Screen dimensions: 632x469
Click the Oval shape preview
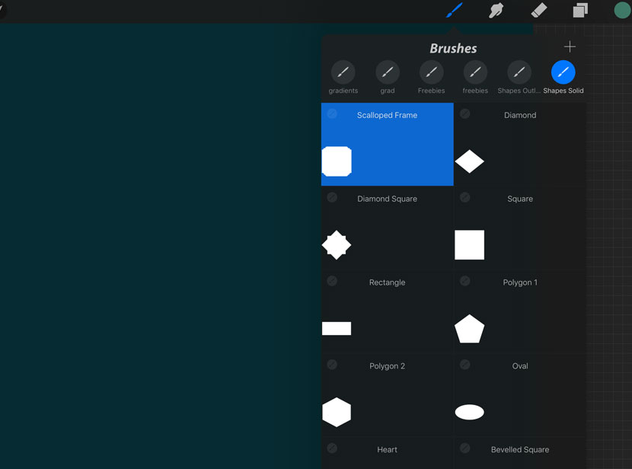click(470, 412)
